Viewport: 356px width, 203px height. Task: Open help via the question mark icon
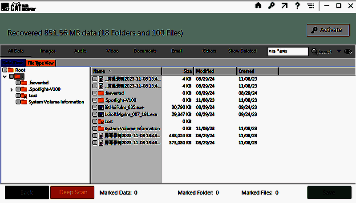pos(297,6)
